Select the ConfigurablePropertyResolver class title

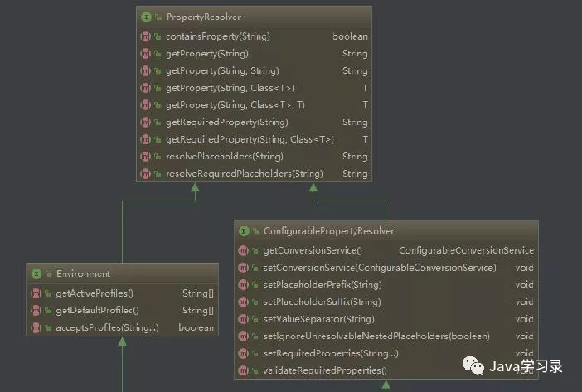329,231
